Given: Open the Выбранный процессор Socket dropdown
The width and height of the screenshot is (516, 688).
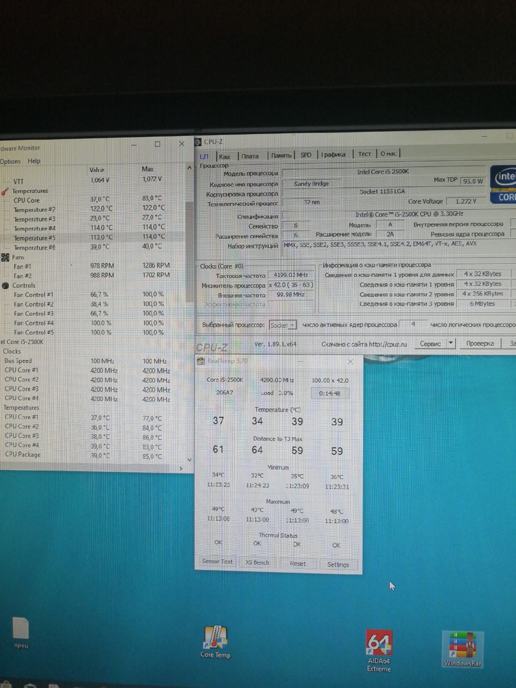Looking at the screenshot, I should point(283,325).
